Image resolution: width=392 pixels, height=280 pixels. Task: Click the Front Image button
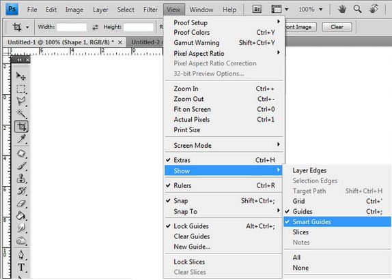coord(300,27)
